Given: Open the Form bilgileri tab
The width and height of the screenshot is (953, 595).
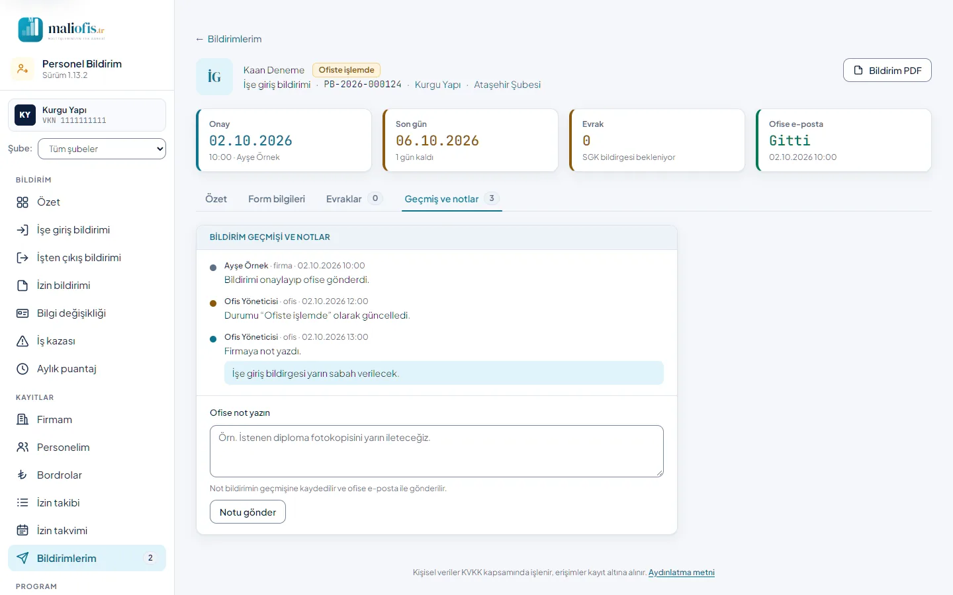Looking at the screenshot, I should (277, 199).
